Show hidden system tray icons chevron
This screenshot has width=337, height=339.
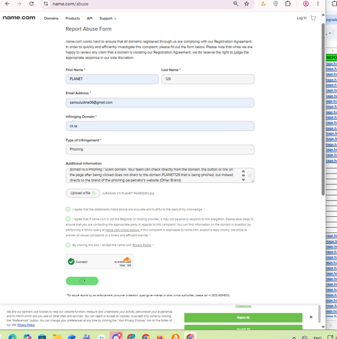coord(294,338)
